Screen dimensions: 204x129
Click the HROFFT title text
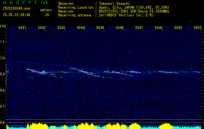point(20,3)
